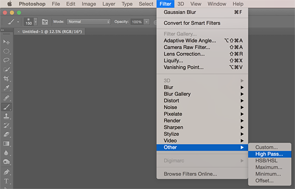Select the Crop tool
The image size is (295, 189).
[6, 79]
